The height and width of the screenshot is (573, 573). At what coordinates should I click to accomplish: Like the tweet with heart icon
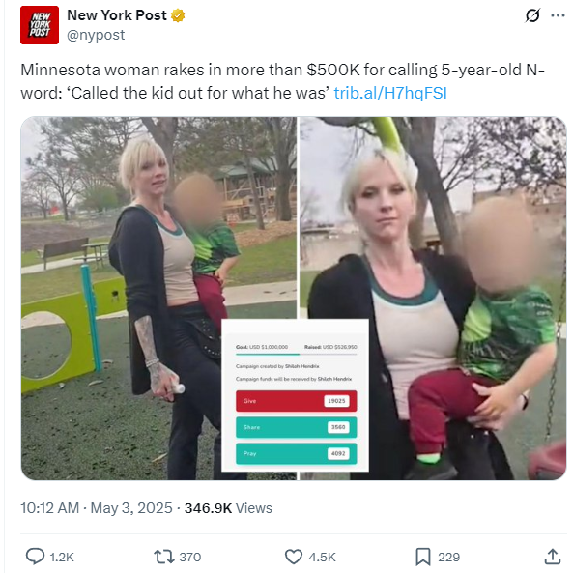coord(293,557)
